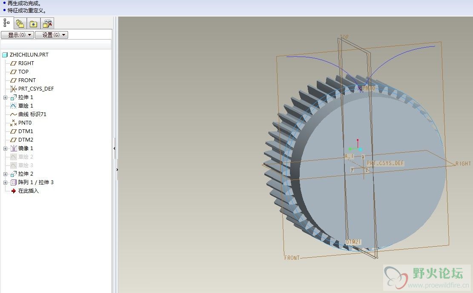Screen dimensions: 473x293
Task: Select the PNT0 datum point icon in the tree
Action: click(13, 123)
